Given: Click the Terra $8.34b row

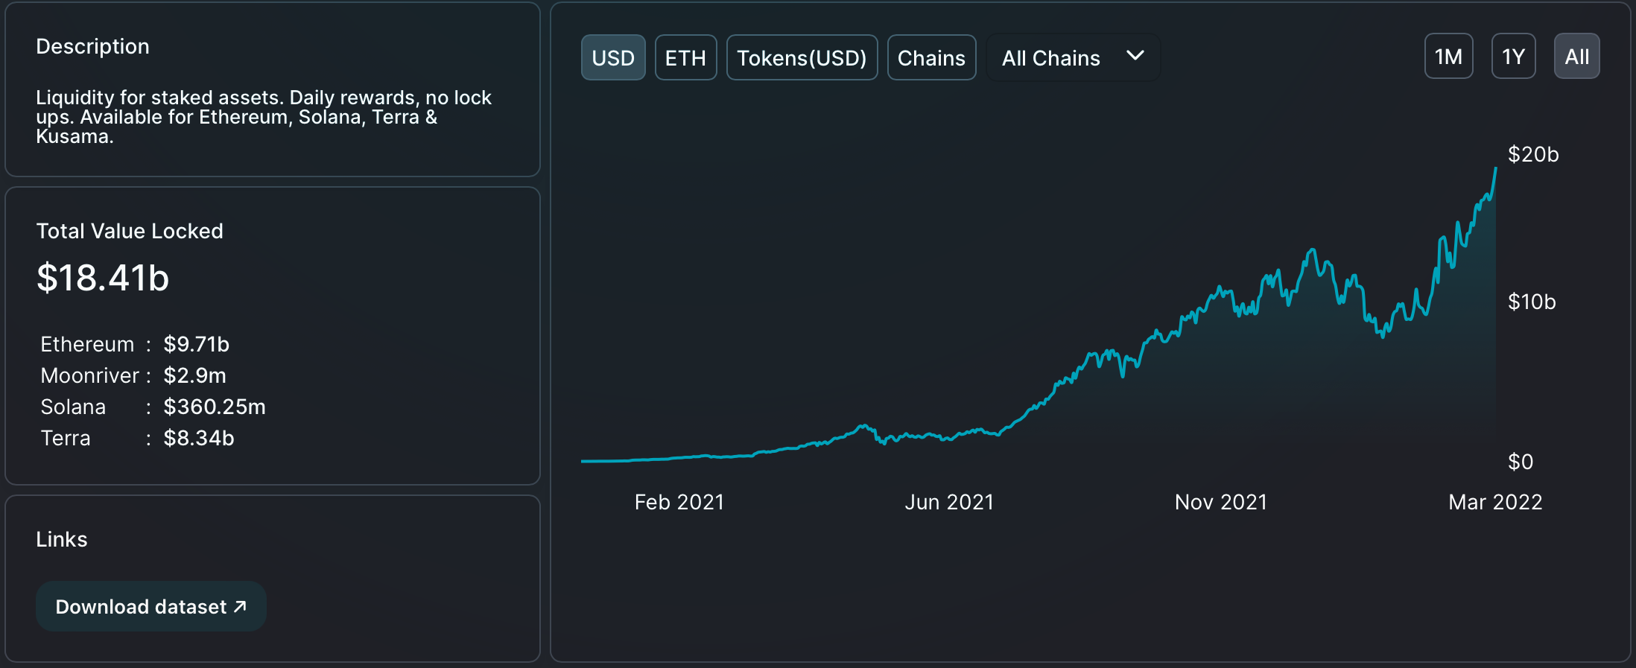Looking at the screenshot, I should coord(137,438).
